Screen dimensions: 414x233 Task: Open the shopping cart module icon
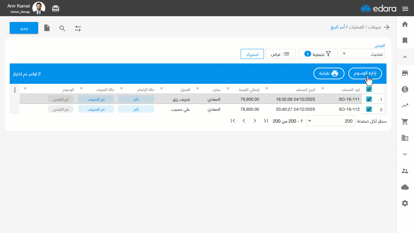pyautogui.click(x=405, y=122)
